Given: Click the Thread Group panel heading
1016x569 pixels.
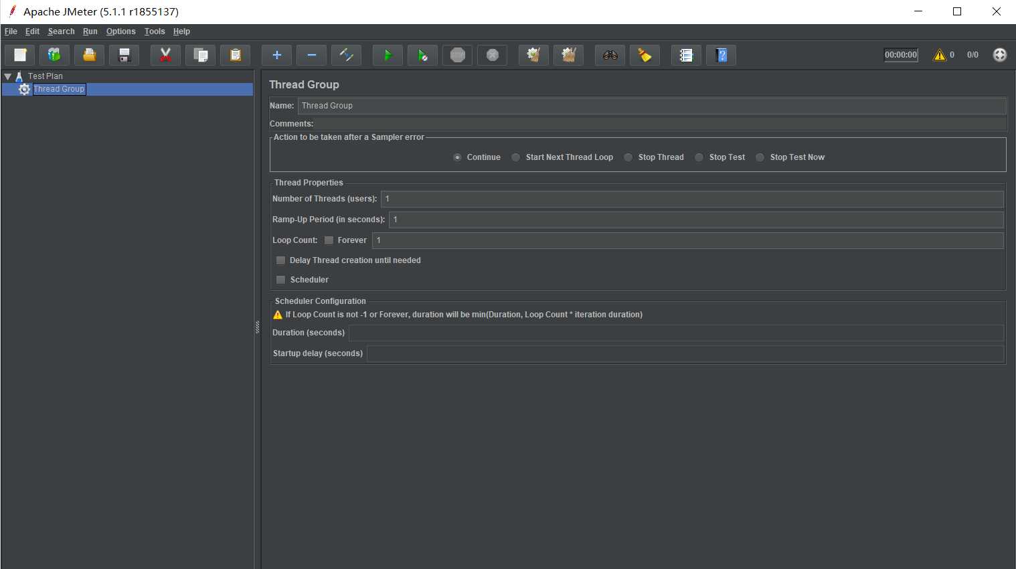Looking at the screenshot, I should [304, 84].
